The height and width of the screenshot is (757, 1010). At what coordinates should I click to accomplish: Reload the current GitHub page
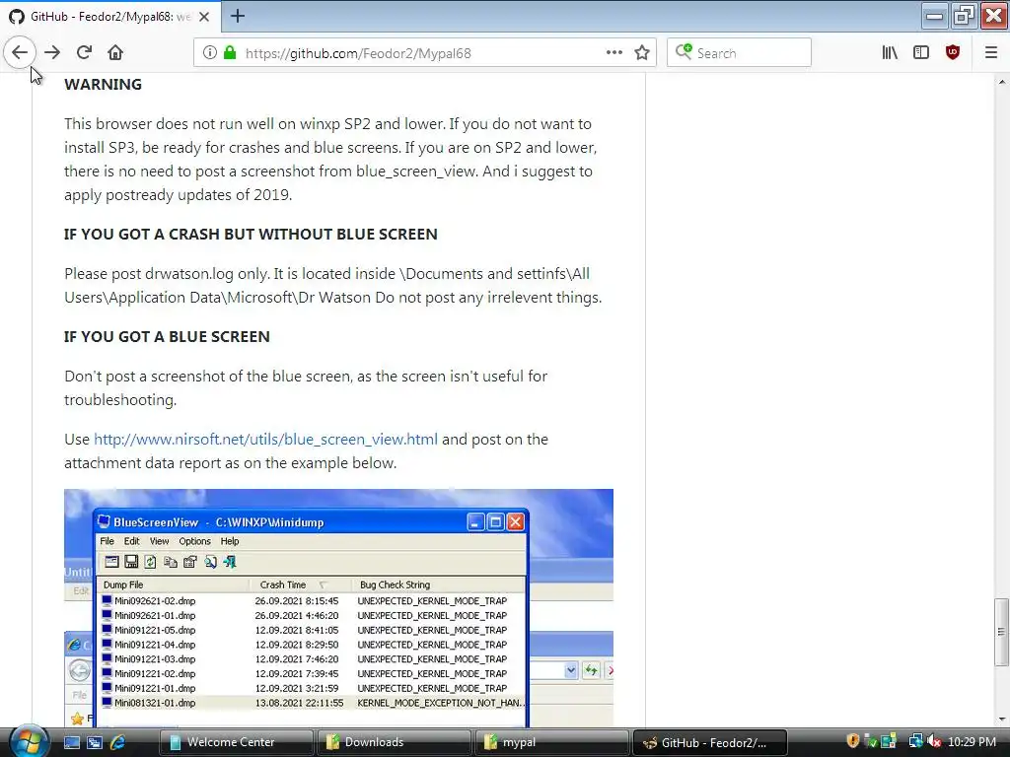click(85, 53)
